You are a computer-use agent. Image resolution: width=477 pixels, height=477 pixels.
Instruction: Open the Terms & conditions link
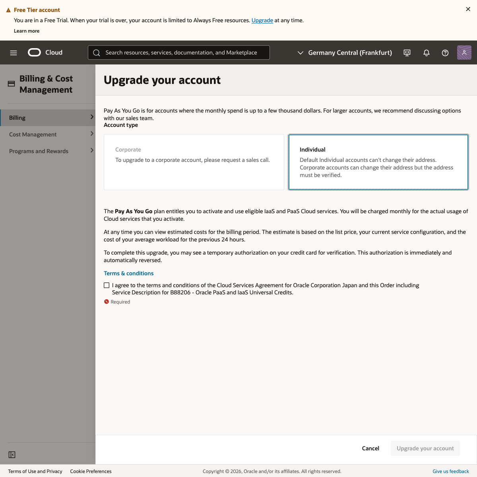[128, 273]
